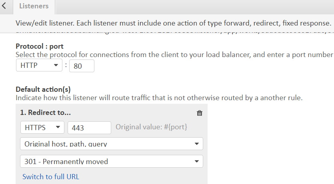Viewport: 334px width, 184px height.
Task: Open the HTTPS redirect protocol dropdown
Action: click(x=42, y=127)
